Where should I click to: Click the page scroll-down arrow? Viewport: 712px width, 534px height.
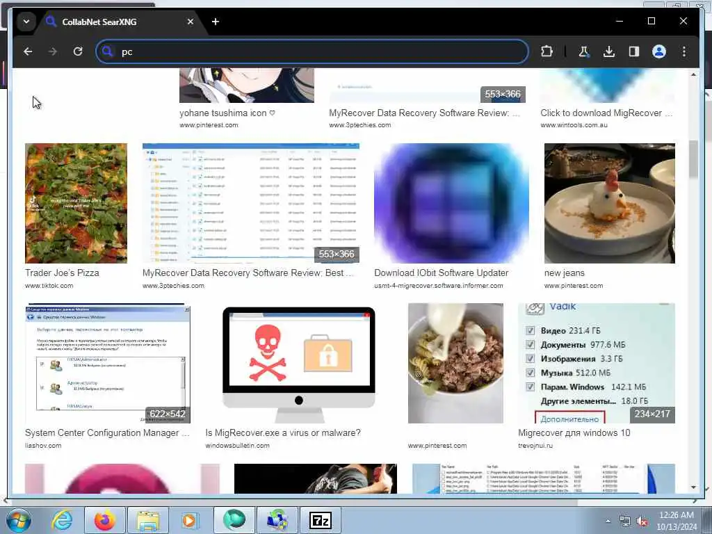[x=693, y=487]
